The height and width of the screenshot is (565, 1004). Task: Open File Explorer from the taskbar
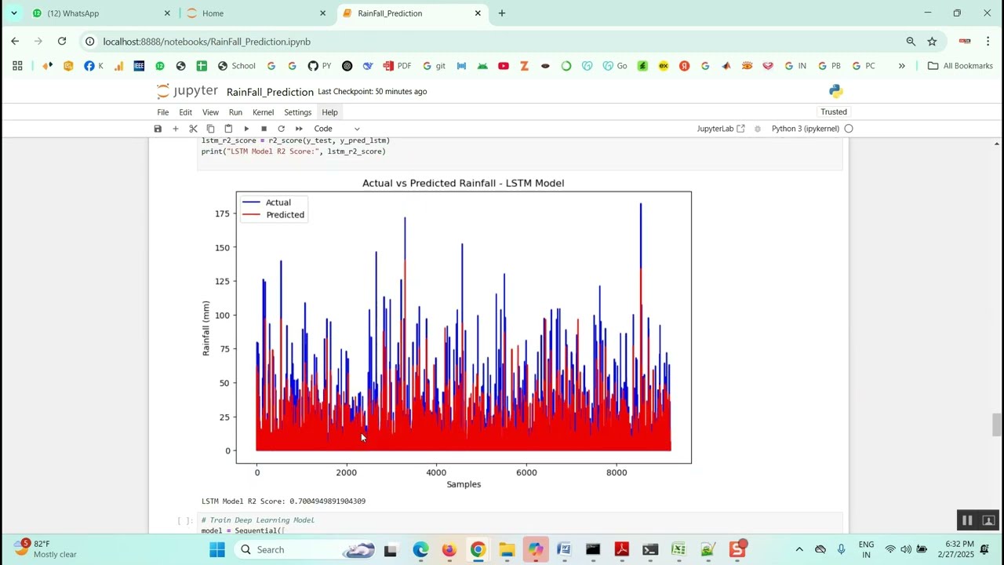[x=506, y=549]
